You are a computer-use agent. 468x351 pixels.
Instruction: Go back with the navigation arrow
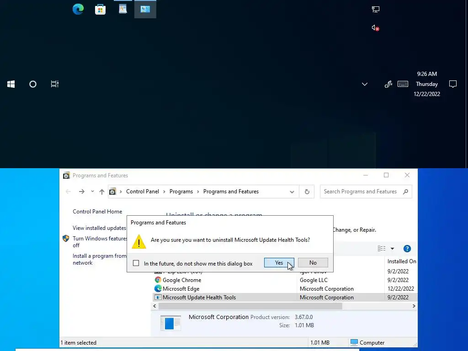(68, 191)
